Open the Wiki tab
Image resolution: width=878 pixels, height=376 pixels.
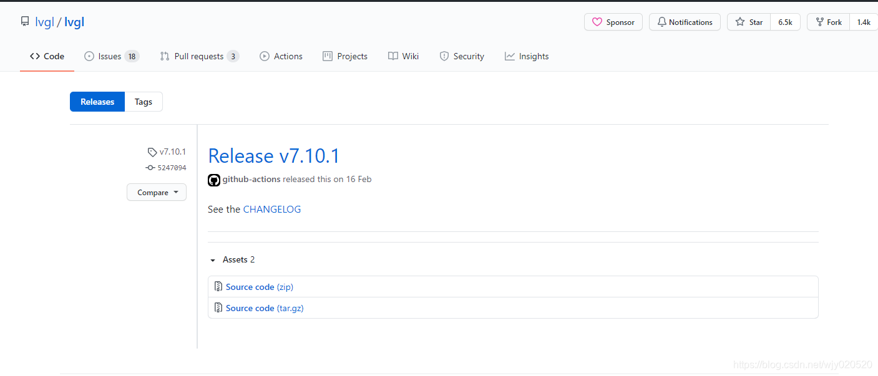[403, 56]
